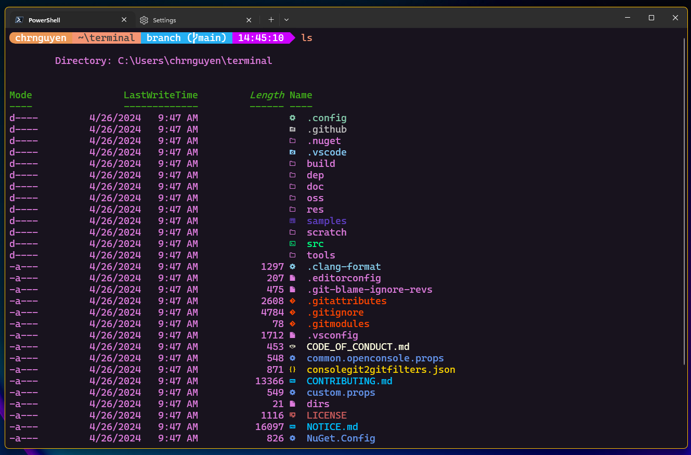Expand the new tab profile dropdown
The height and width of the screenshot is (455, 691).
click(286, 20)
